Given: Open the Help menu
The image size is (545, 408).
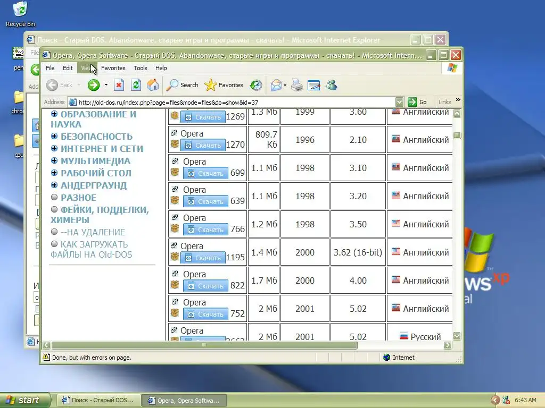Looking at the screenshot, I should (161, 68).
